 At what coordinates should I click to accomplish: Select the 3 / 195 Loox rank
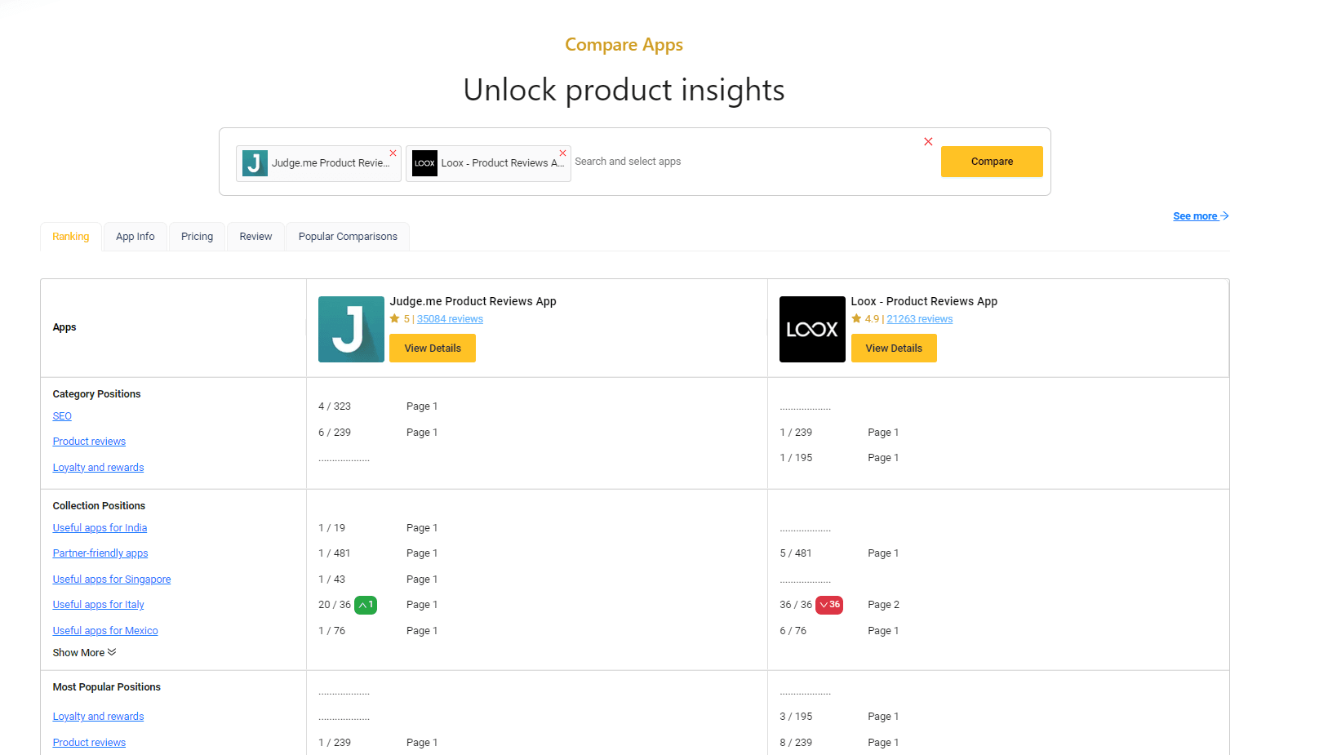796,717
